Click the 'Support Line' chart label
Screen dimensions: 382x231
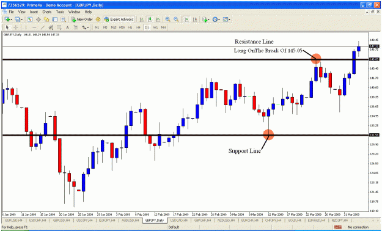tap(244, 151)
